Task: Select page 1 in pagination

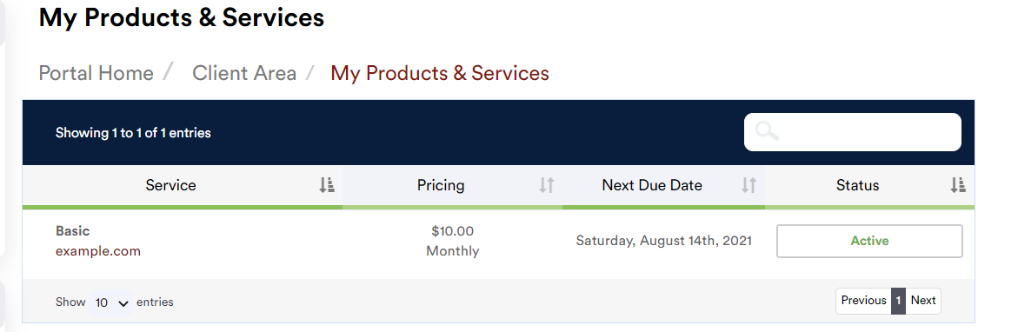Action: 899,301
